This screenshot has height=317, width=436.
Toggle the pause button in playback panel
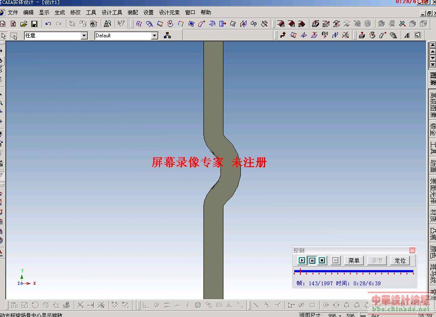pos(312,261)
